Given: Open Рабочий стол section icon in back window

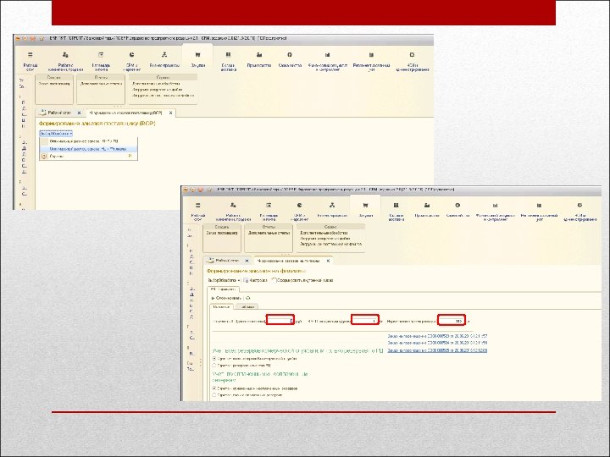Looking at the screenshot, I should coord(30,55).
